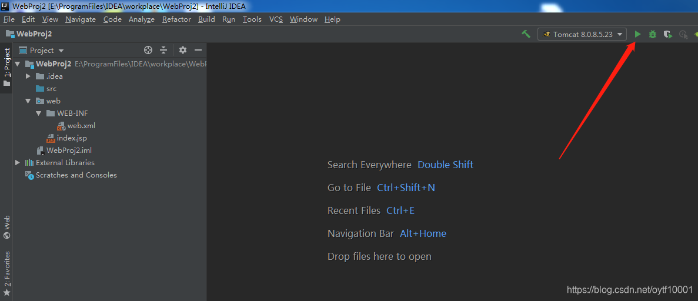This screenshot has width=698, height=301.
Task: Click the Drop files here to open text
Action: coord(379,256)
